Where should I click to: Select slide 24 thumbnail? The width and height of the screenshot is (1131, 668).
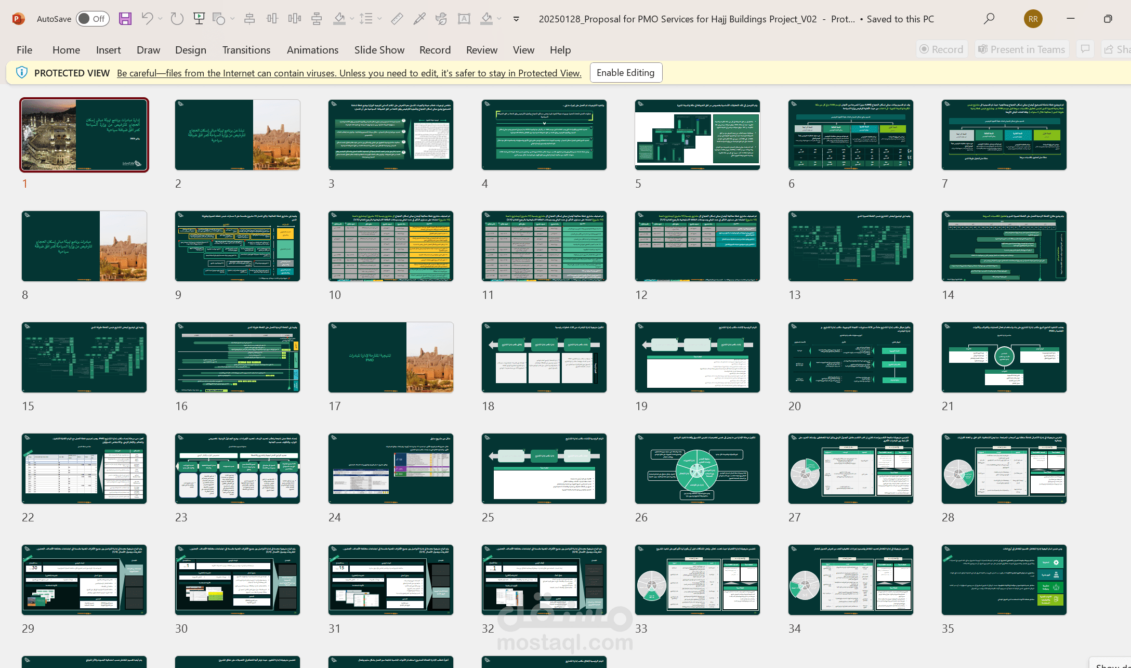391,469
